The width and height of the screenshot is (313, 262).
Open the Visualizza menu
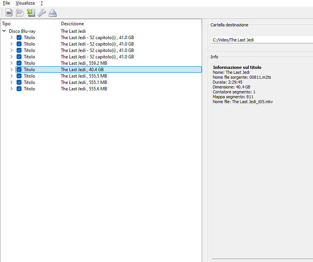point(25,3)
